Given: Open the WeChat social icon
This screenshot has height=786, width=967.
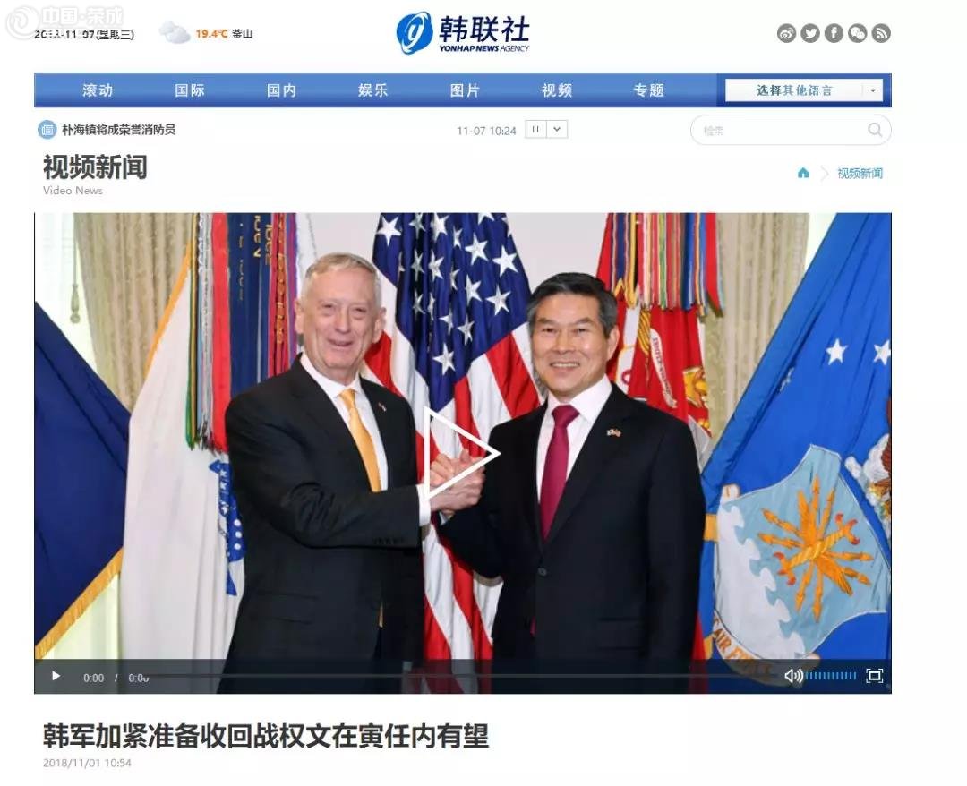Looking at the screenshot, I should point(857,33).
